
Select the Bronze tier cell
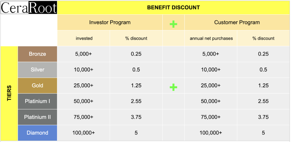tap(38, 54)
